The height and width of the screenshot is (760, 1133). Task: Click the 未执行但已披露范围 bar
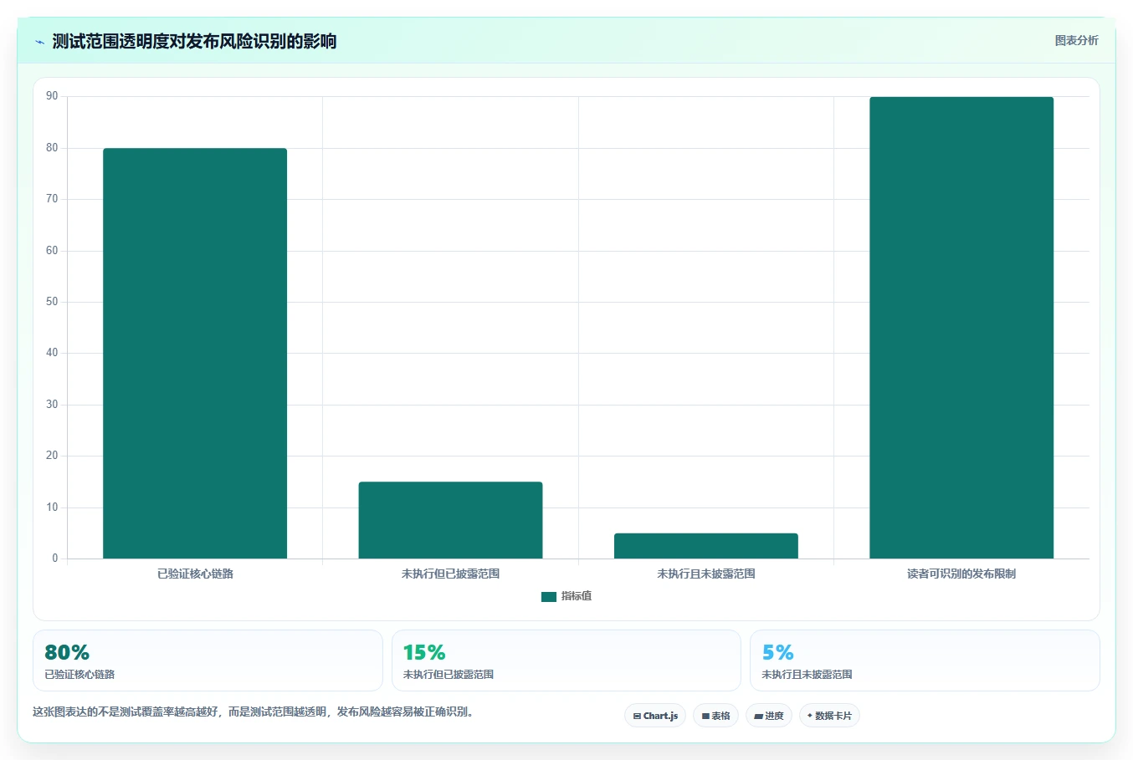tap(450, 520)
